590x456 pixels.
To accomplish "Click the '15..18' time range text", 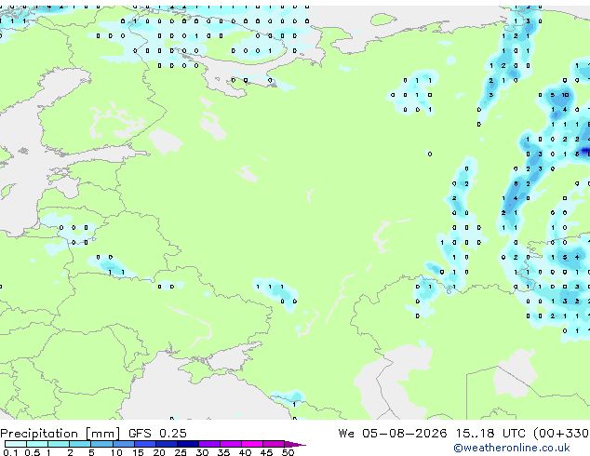I will pos(476,434).
